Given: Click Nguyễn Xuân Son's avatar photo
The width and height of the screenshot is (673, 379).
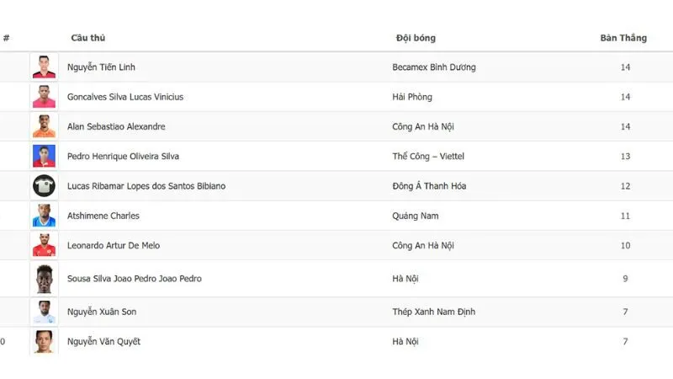Looking at the screenshot, I should pyautogui.click(x=44, y=312).
